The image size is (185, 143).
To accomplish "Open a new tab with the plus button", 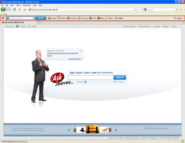I will (x=39, y=22).
